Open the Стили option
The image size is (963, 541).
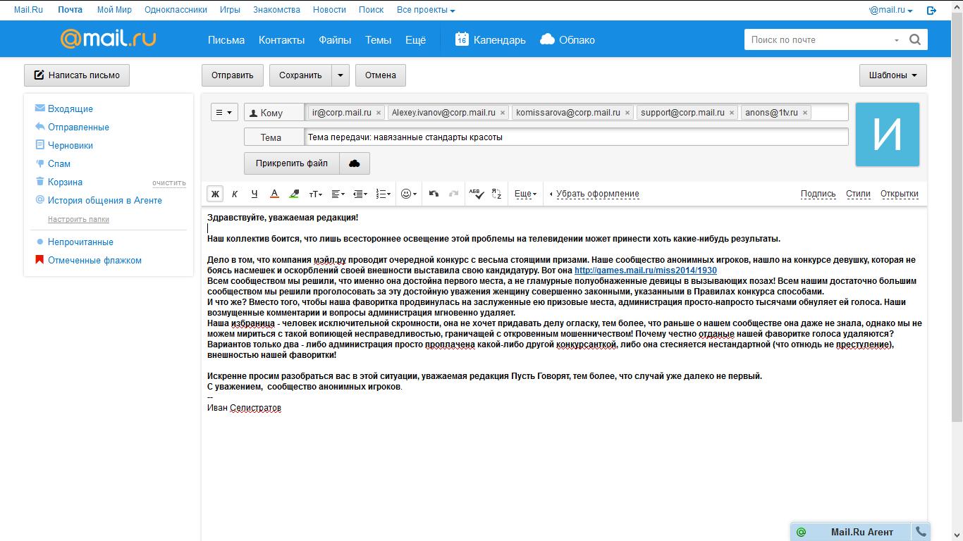tap(858, 194)
